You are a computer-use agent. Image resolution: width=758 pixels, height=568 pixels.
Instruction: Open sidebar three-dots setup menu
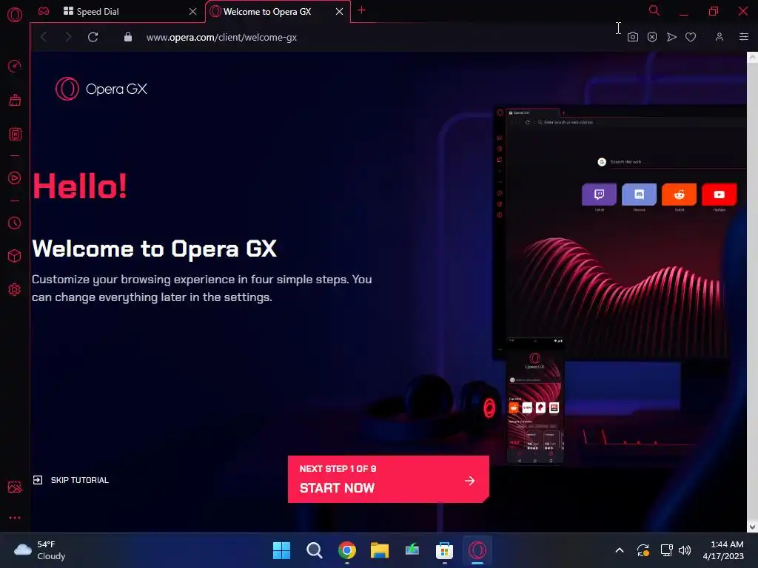15,518
